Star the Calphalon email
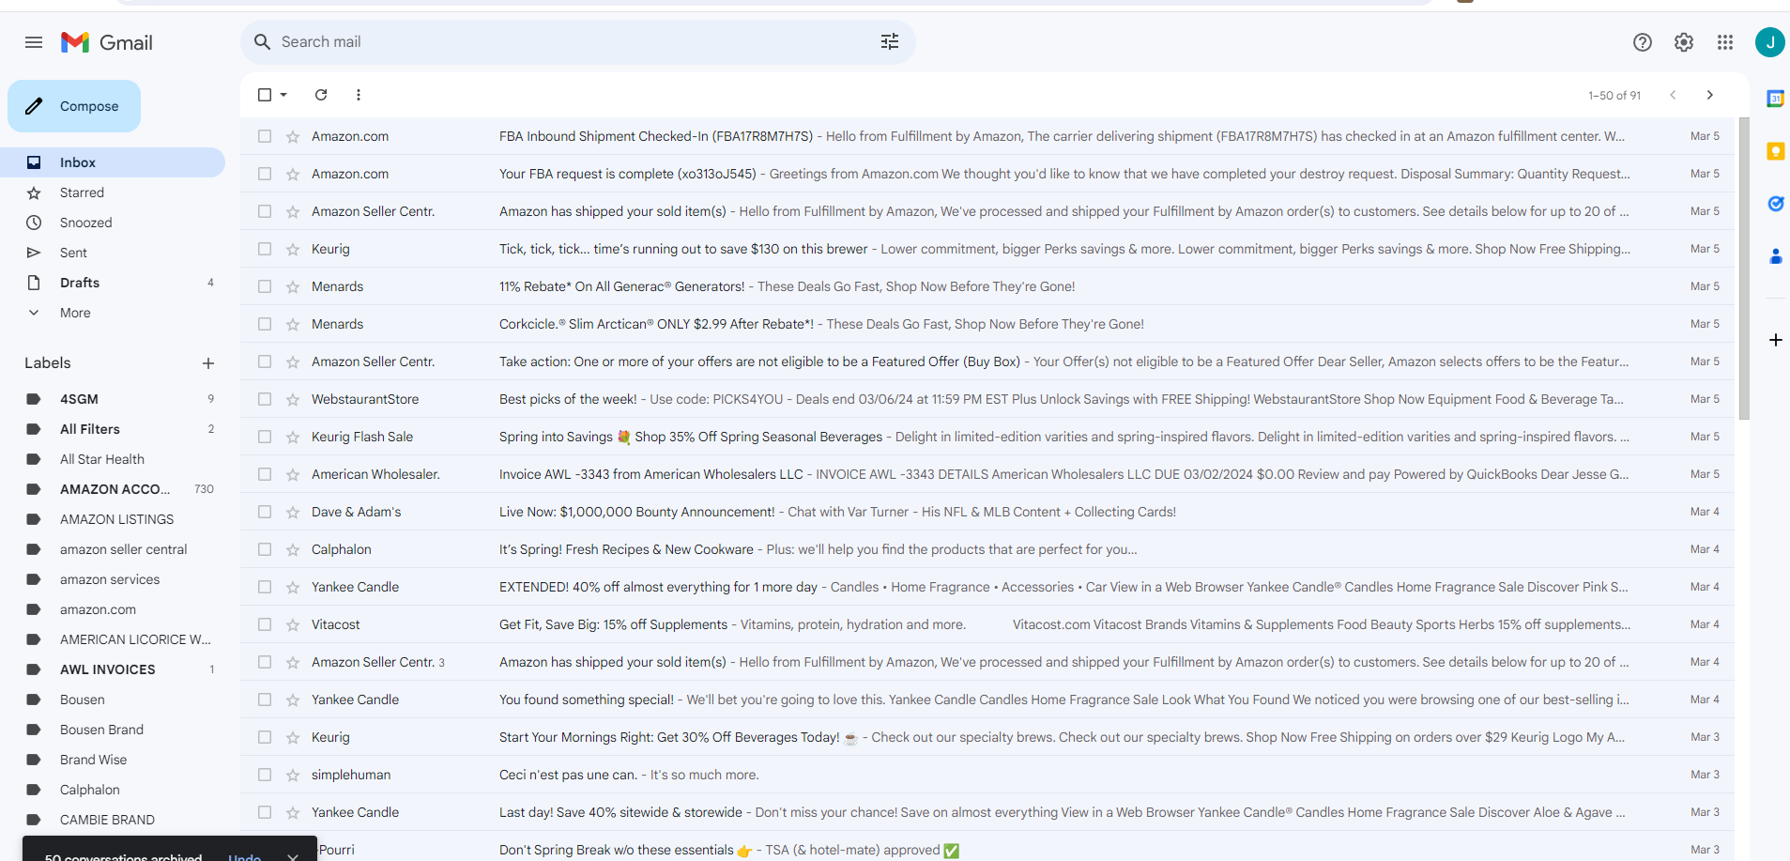This screenshot has width=1790, height=861. coord(293,549)
